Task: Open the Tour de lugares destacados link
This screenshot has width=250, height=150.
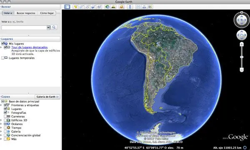Action: (x=30, y=47)
